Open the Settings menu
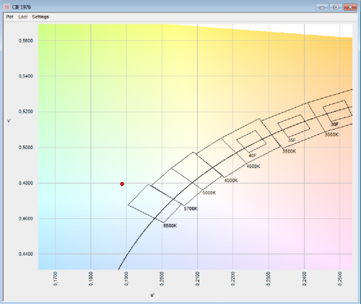The width and height of the screenshot is (361, 304). tap(40, 17)
